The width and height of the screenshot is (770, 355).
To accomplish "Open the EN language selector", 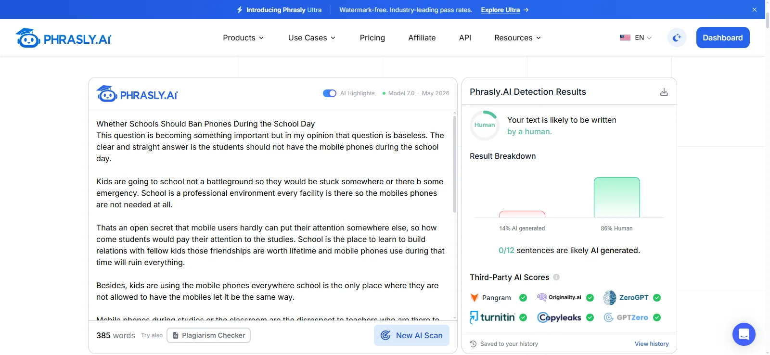I will (636, 38).
